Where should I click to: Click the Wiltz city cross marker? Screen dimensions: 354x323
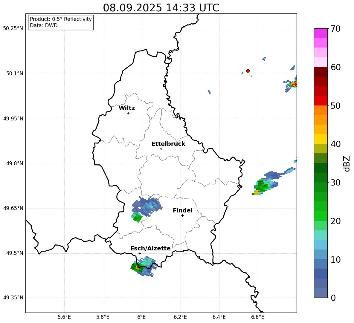click(x=128, y=113)
